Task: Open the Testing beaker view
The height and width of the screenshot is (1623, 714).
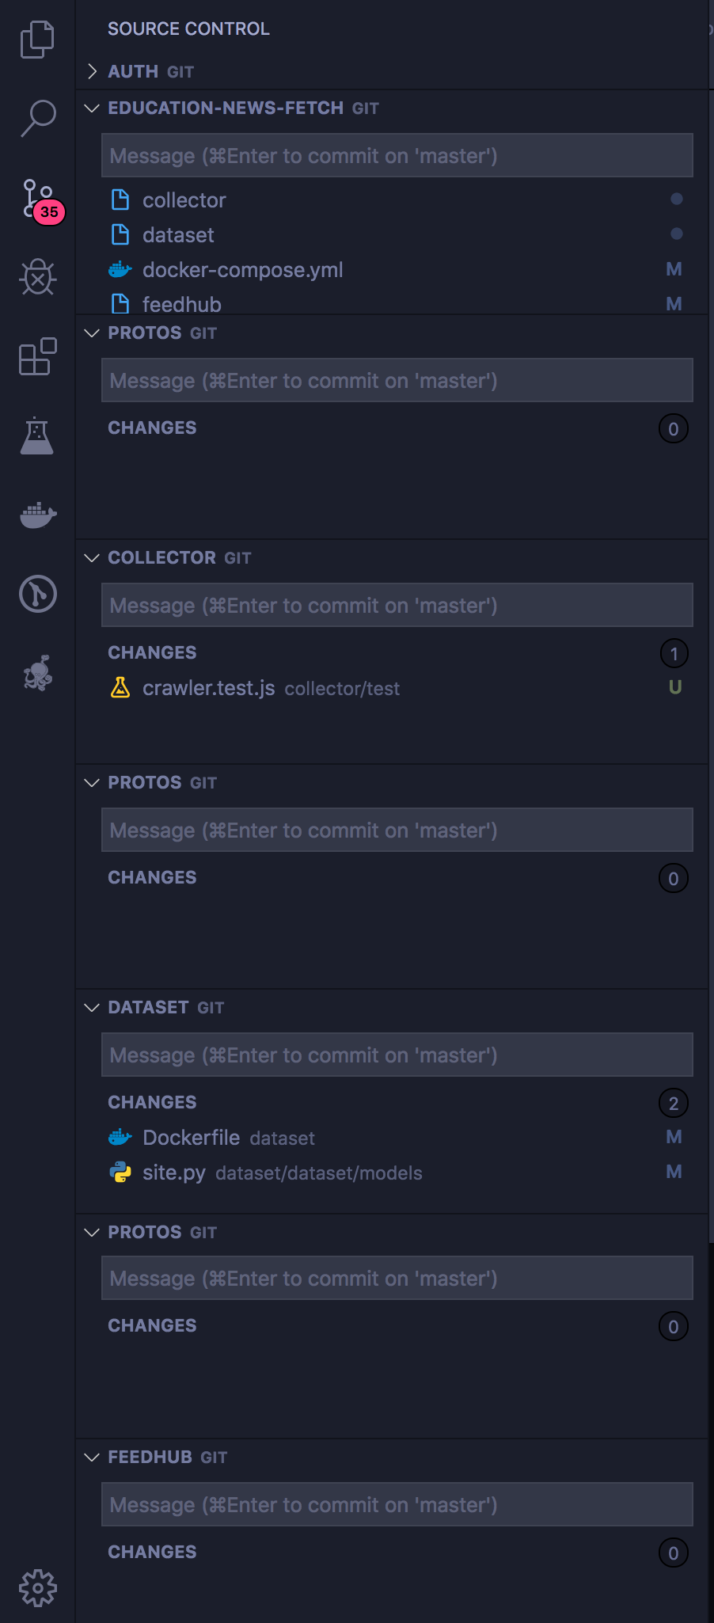Action: point(37,435)
